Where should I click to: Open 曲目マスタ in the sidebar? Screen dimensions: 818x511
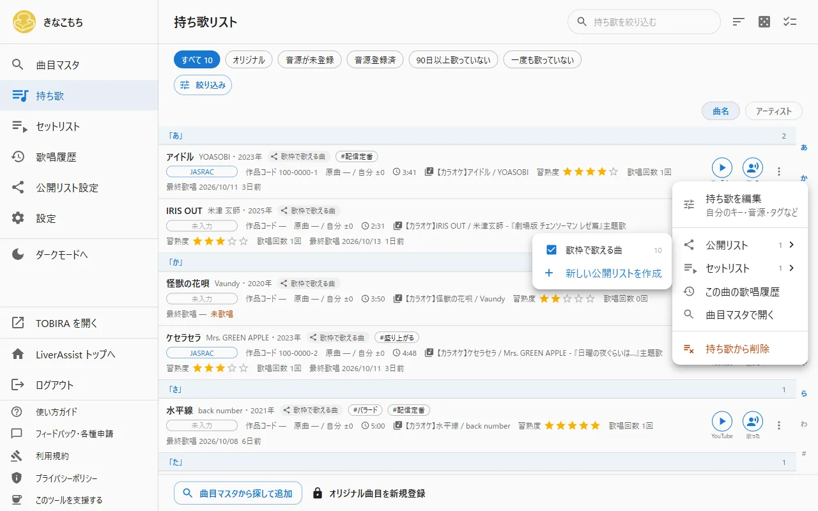[x=79, y=65]
